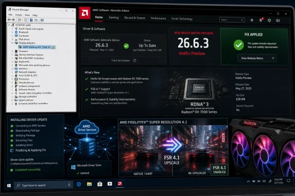Open the View menu in Device Manager
The image size is (295, 196).
tap(27, 15)
